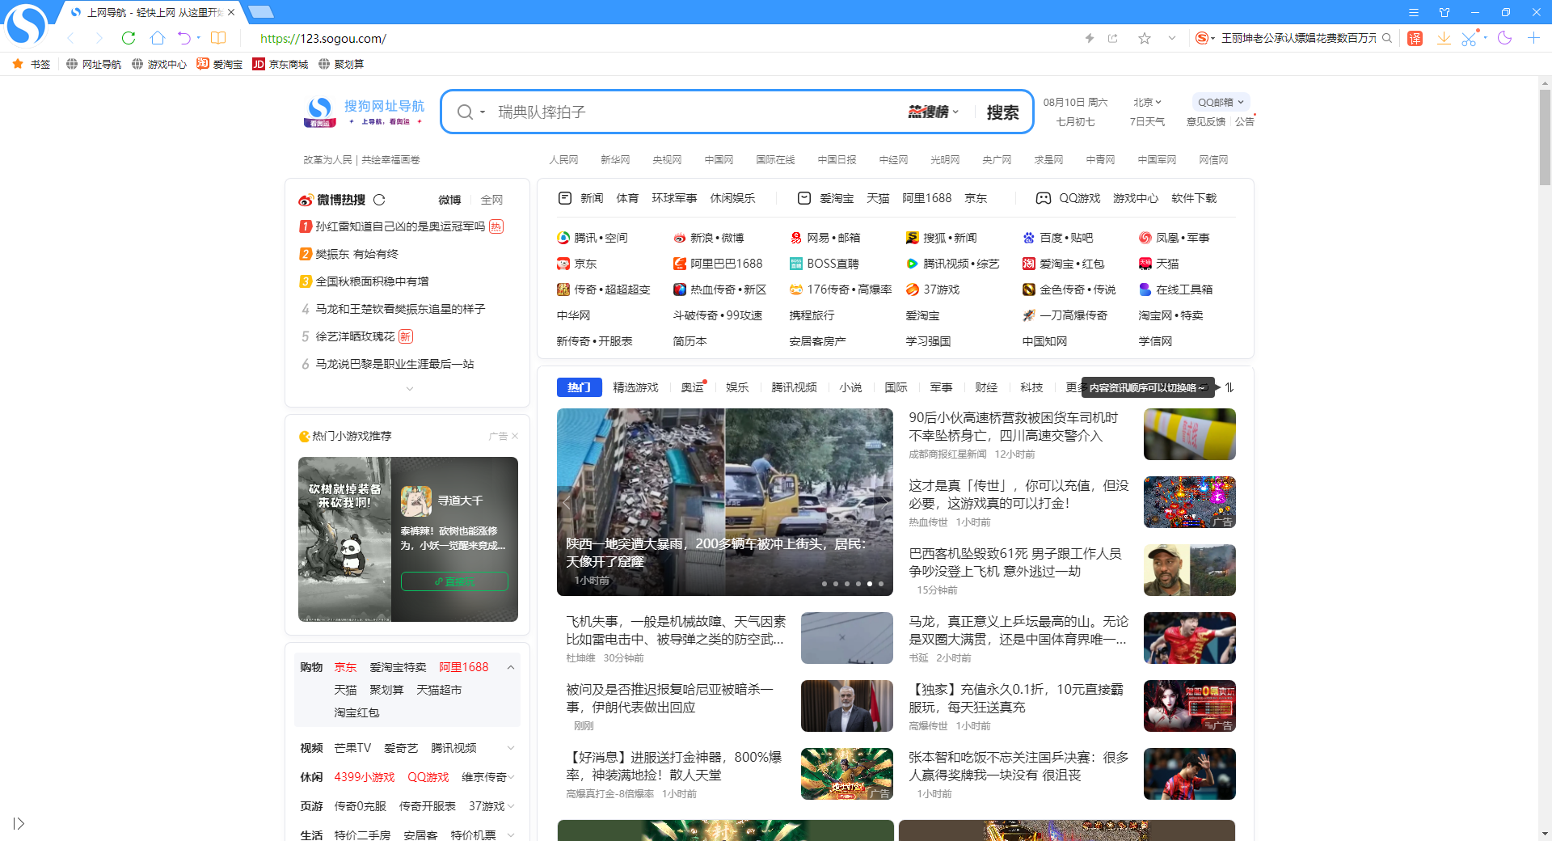Open the download manager arrow icon
The height and width of the screenshot is (841, 1552).
[x=1444, y=38]
